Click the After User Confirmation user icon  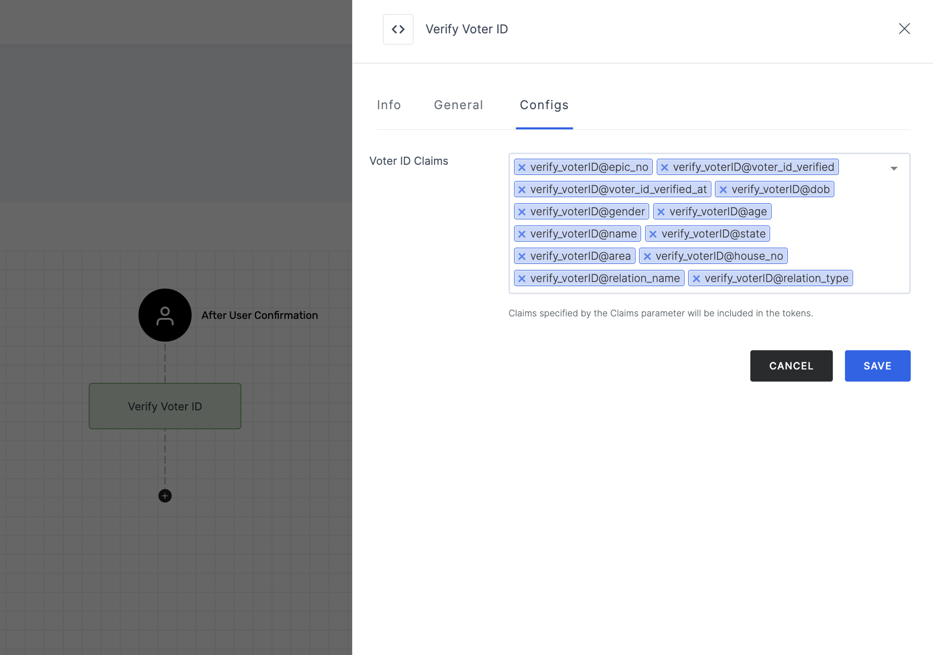tap(165, 315)
